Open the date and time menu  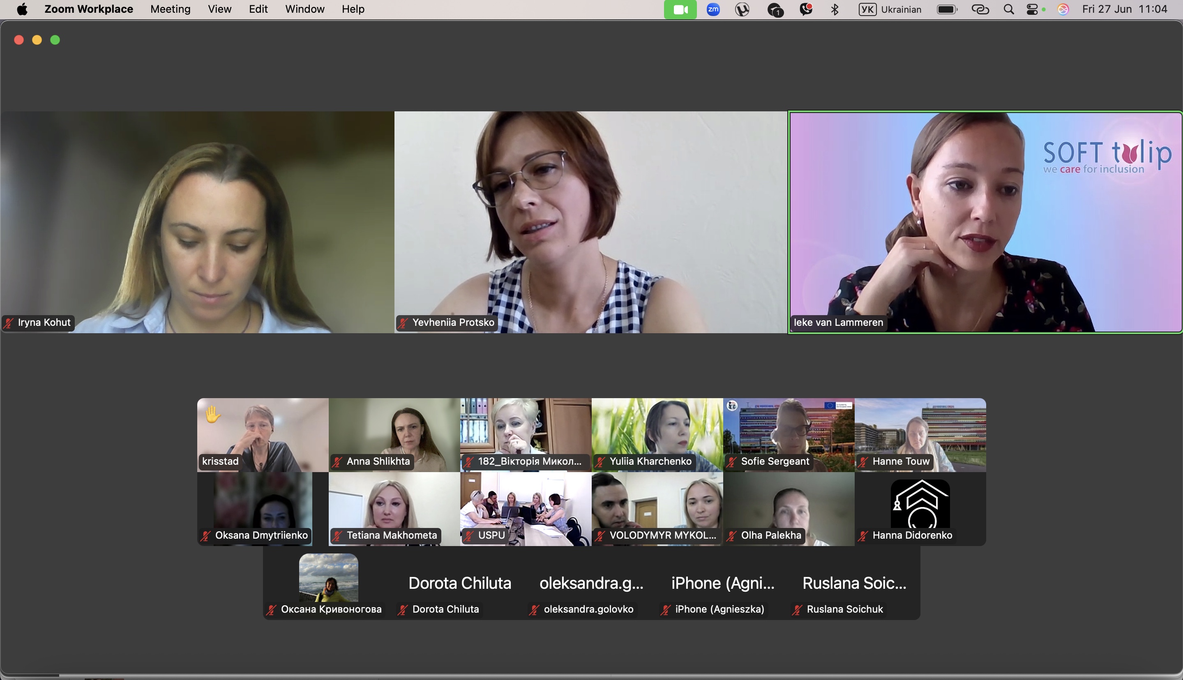1124,9
